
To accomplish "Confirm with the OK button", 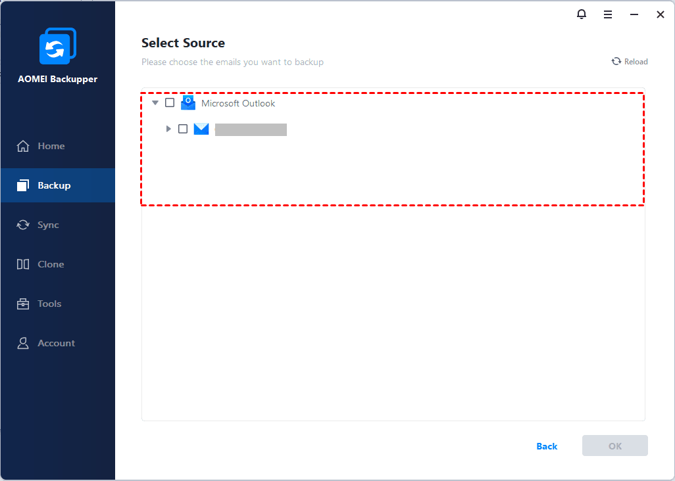I will 614,446.
